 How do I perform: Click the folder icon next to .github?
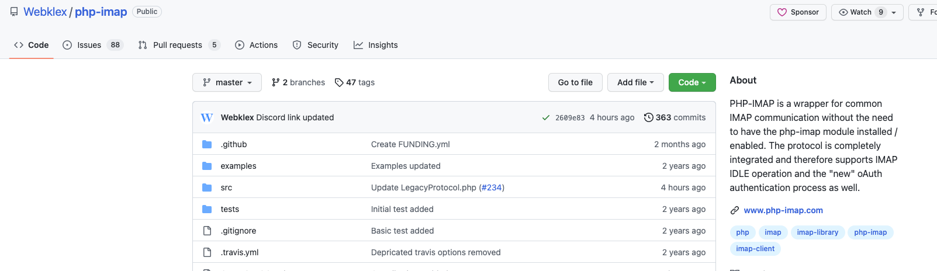coord(207,144)
